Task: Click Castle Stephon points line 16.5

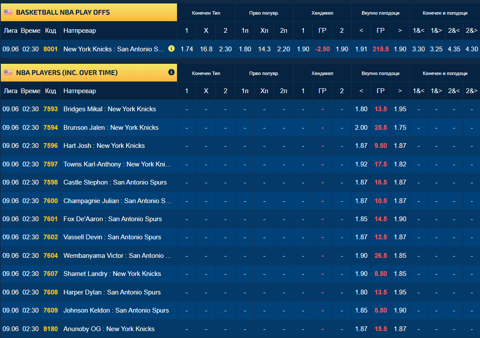Action: 381,182
